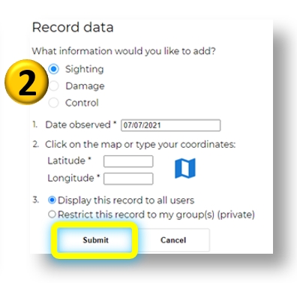Click the 'Display this record to all users' text

click(126, 200)
